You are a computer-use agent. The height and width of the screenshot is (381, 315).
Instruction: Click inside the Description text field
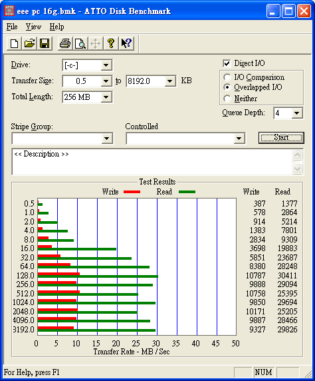point(152,162)
